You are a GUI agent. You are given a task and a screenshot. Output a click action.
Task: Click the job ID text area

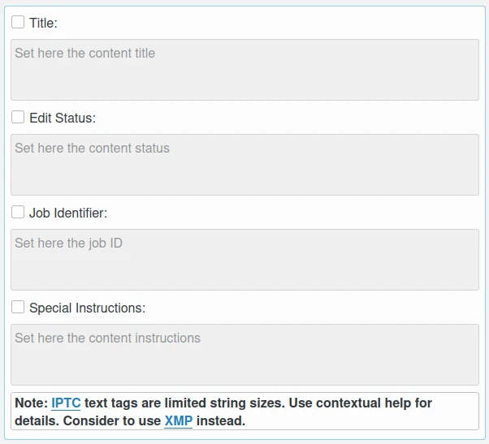[x=244, y=260]
